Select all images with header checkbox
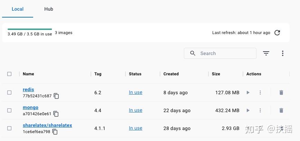 (x=9, y=74)
